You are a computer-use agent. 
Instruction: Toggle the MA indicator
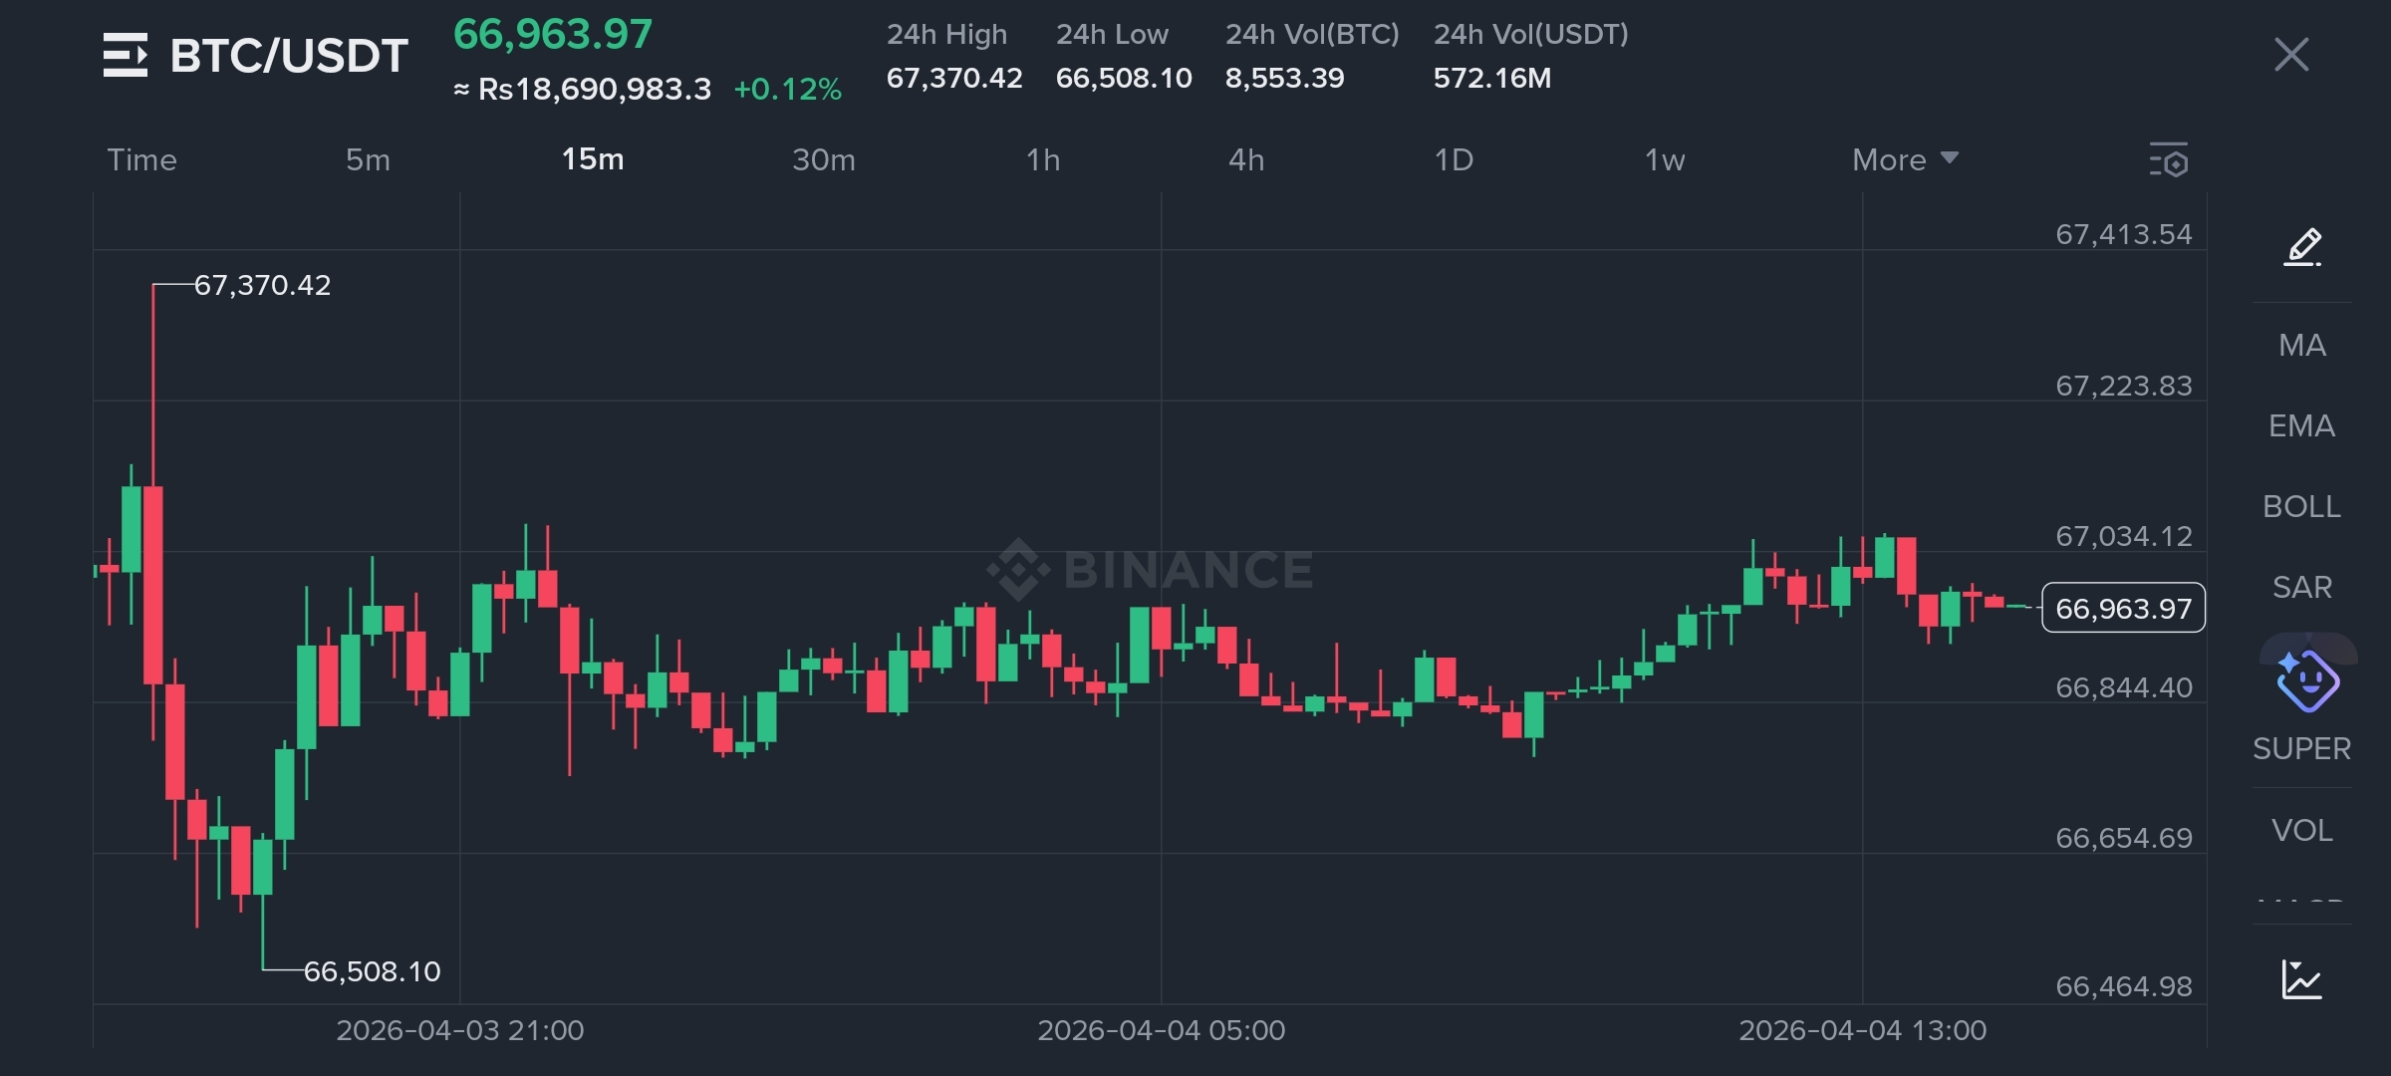click(x=2301, y=346)
